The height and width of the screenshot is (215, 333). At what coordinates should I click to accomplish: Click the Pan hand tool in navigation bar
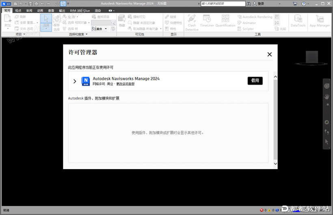click(327, 97)
